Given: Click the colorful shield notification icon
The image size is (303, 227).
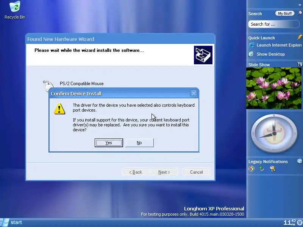Looking at the screenshot, I should tap(251, 169).
